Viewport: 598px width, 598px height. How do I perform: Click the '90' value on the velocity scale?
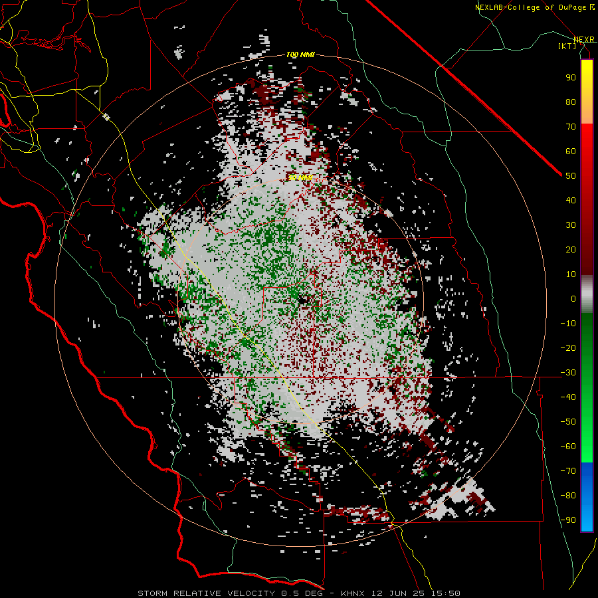pyautogui.click(x=571, y=78)
